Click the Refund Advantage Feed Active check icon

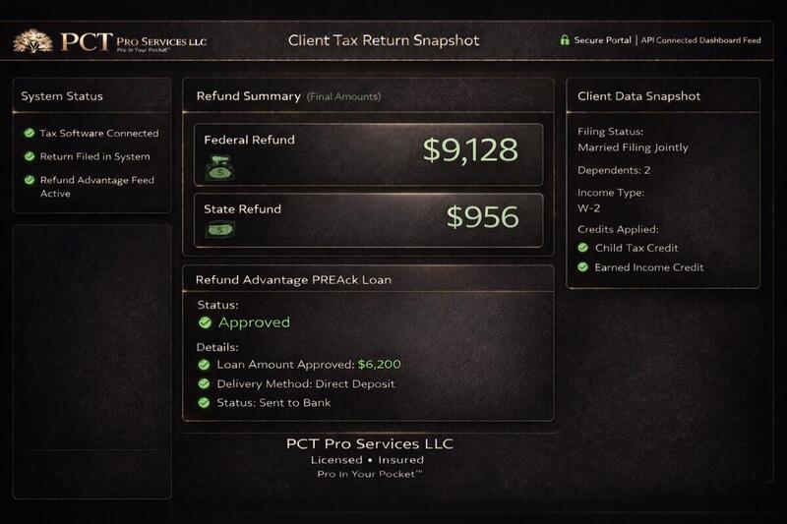[30, 180]
